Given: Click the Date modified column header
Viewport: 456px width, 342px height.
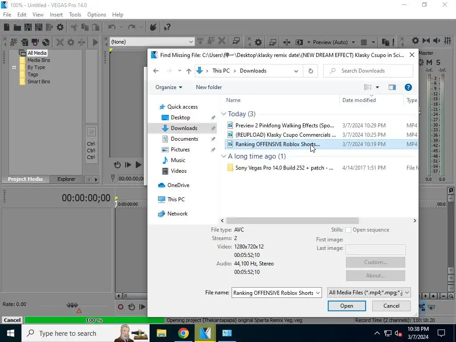Looking at the screenshot, I should pos(371,100).
